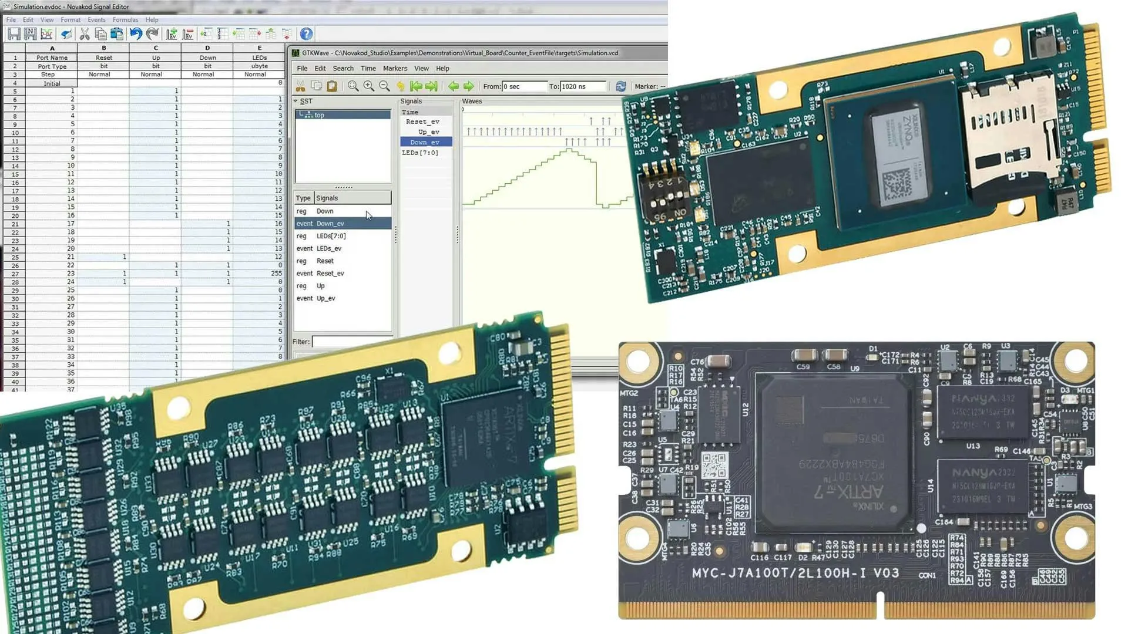Open Time menu in GTKWave
The width and height of the screenshot is (1128, 634).
(368, 69)
